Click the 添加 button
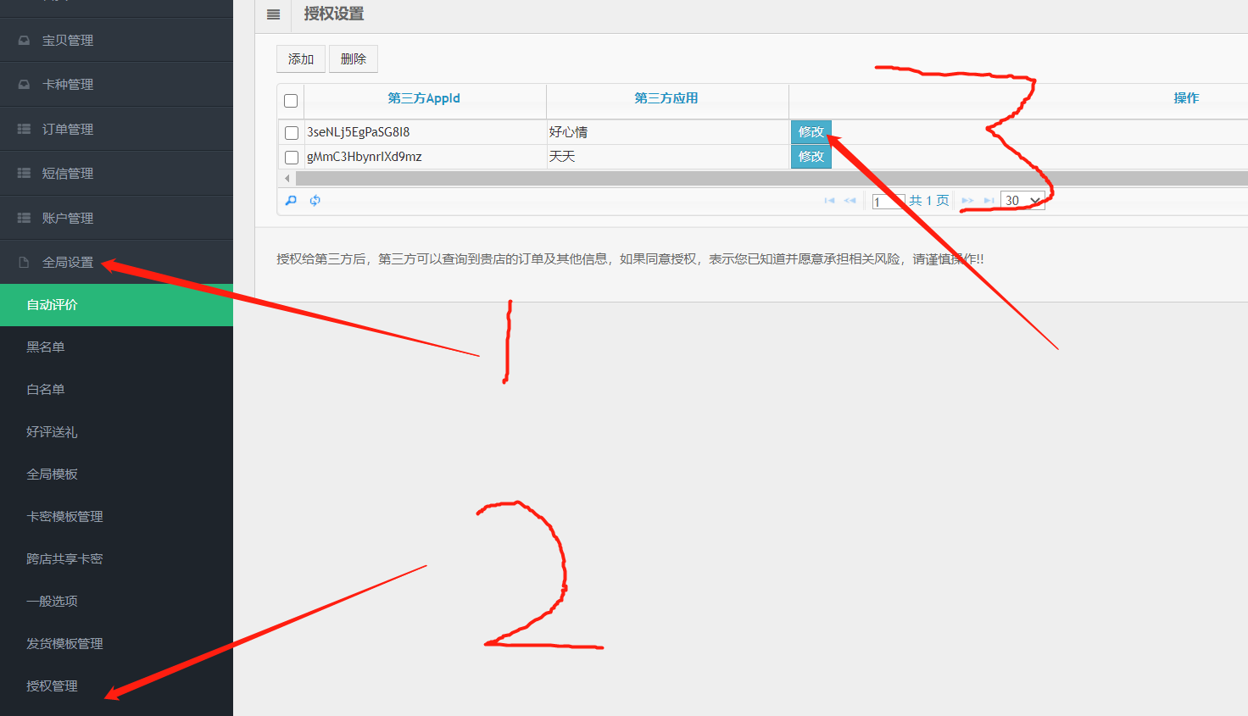This screenshot has height=716, width=1248. [301, 59]
